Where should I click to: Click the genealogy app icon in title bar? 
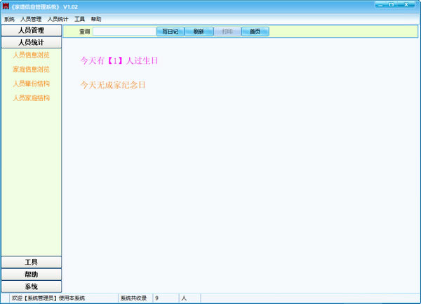click(x=6, y=6)
